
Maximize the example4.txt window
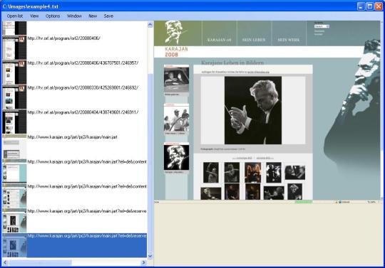coord(369,6)
